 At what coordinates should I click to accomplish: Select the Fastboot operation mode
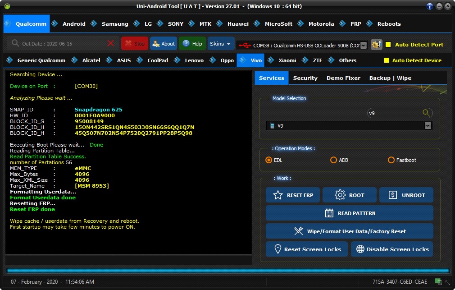pyautogui.click(x=391, y=160)
